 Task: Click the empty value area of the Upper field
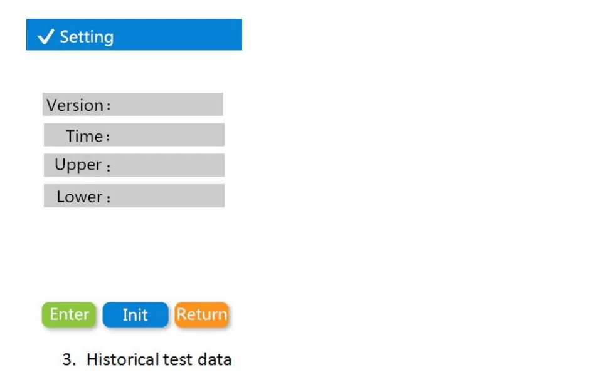166,165
